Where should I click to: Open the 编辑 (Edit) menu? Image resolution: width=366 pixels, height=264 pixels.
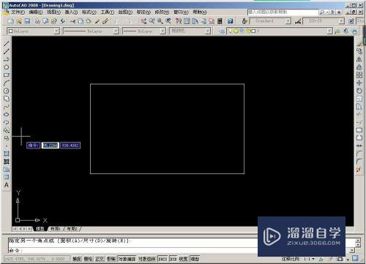pos(36,12)
